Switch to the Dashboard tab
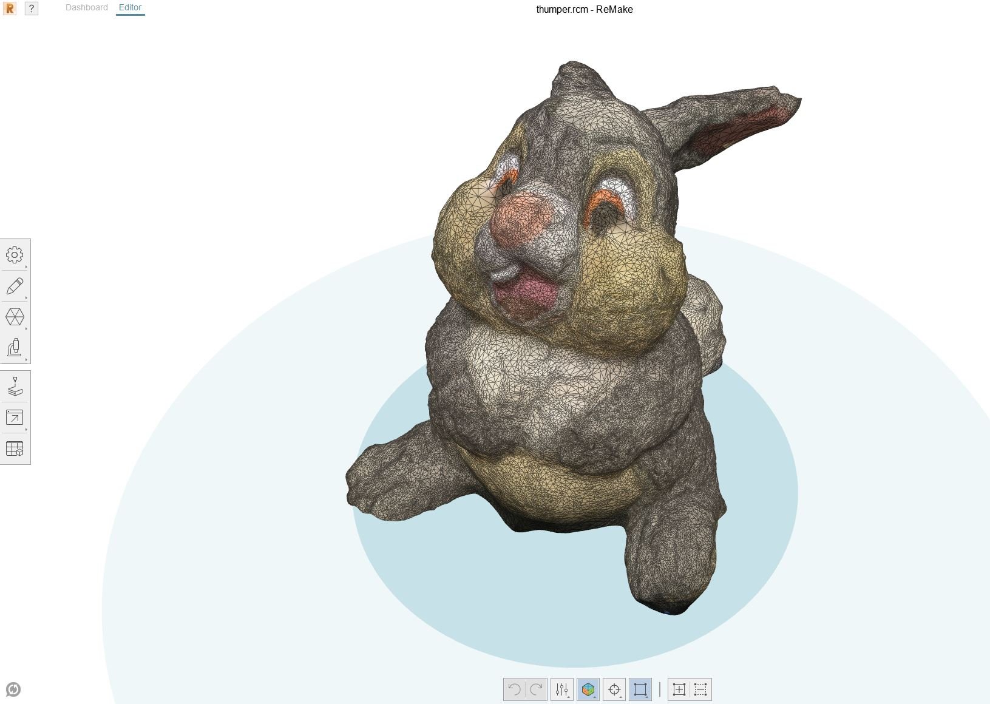990x704 pixels. [x=87, y=7]
